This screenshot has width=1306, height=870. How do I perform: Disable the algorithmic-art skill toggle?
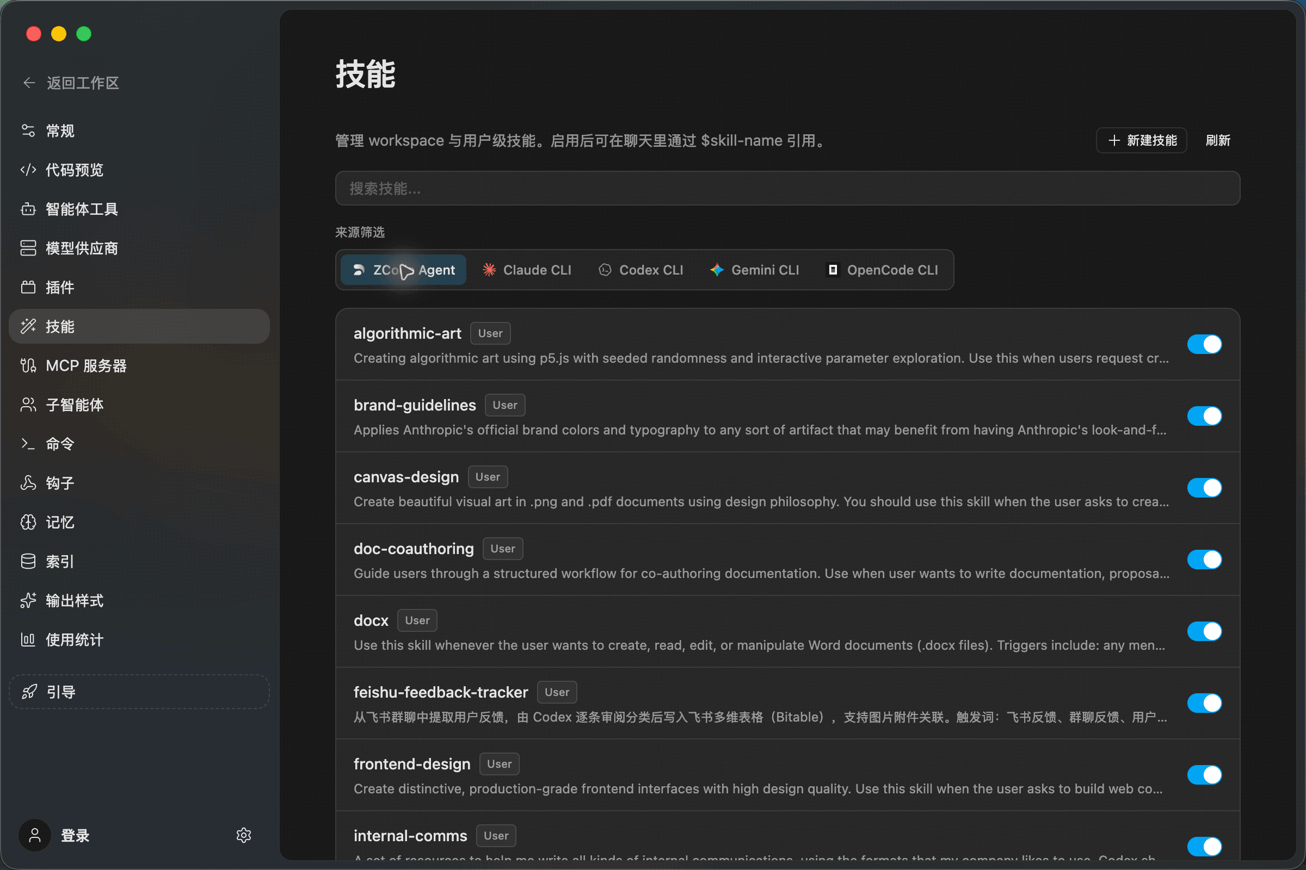[1204, 344]
